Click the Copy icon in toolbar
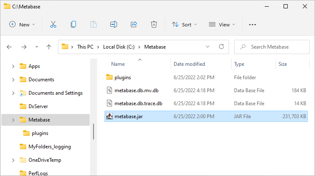Viewport: 315px width, 176px height. point(73,24)
